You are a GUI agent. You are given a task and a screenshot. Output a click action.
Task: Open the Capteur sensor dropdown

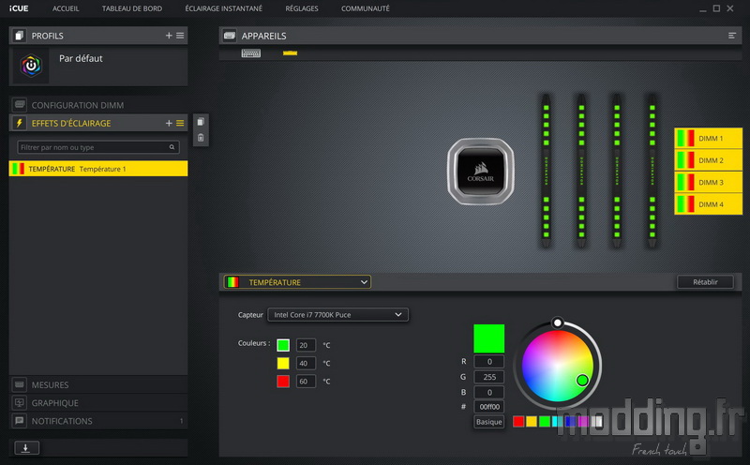pos(337,314)
